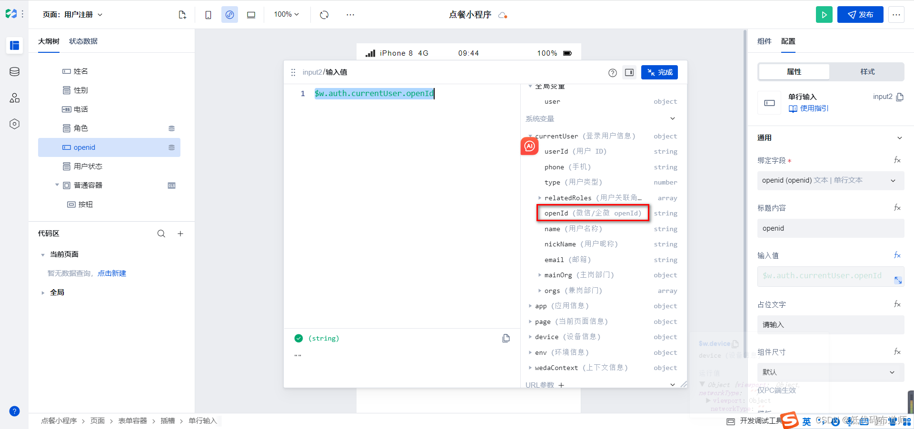
Task: Open the 100% zoom level dropdown
Action: 286,15
